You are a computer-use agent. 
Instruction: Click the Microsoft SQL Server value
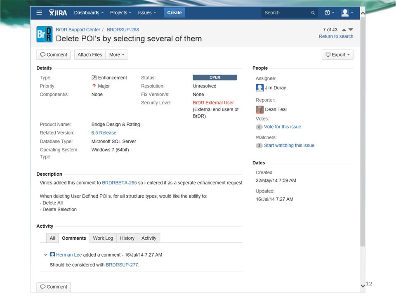point(114,141)
